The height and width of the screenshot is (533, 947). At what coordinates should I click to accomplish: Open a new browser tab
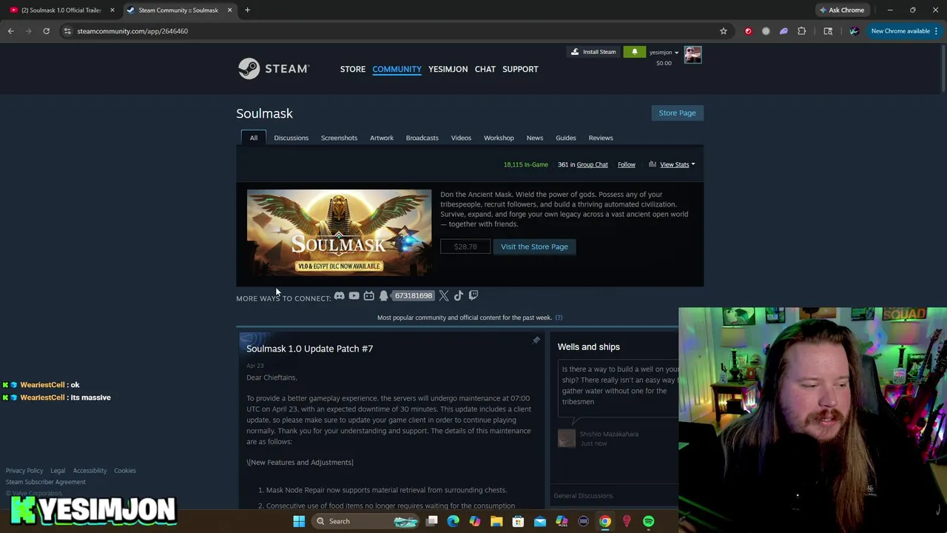coord(247,10)
